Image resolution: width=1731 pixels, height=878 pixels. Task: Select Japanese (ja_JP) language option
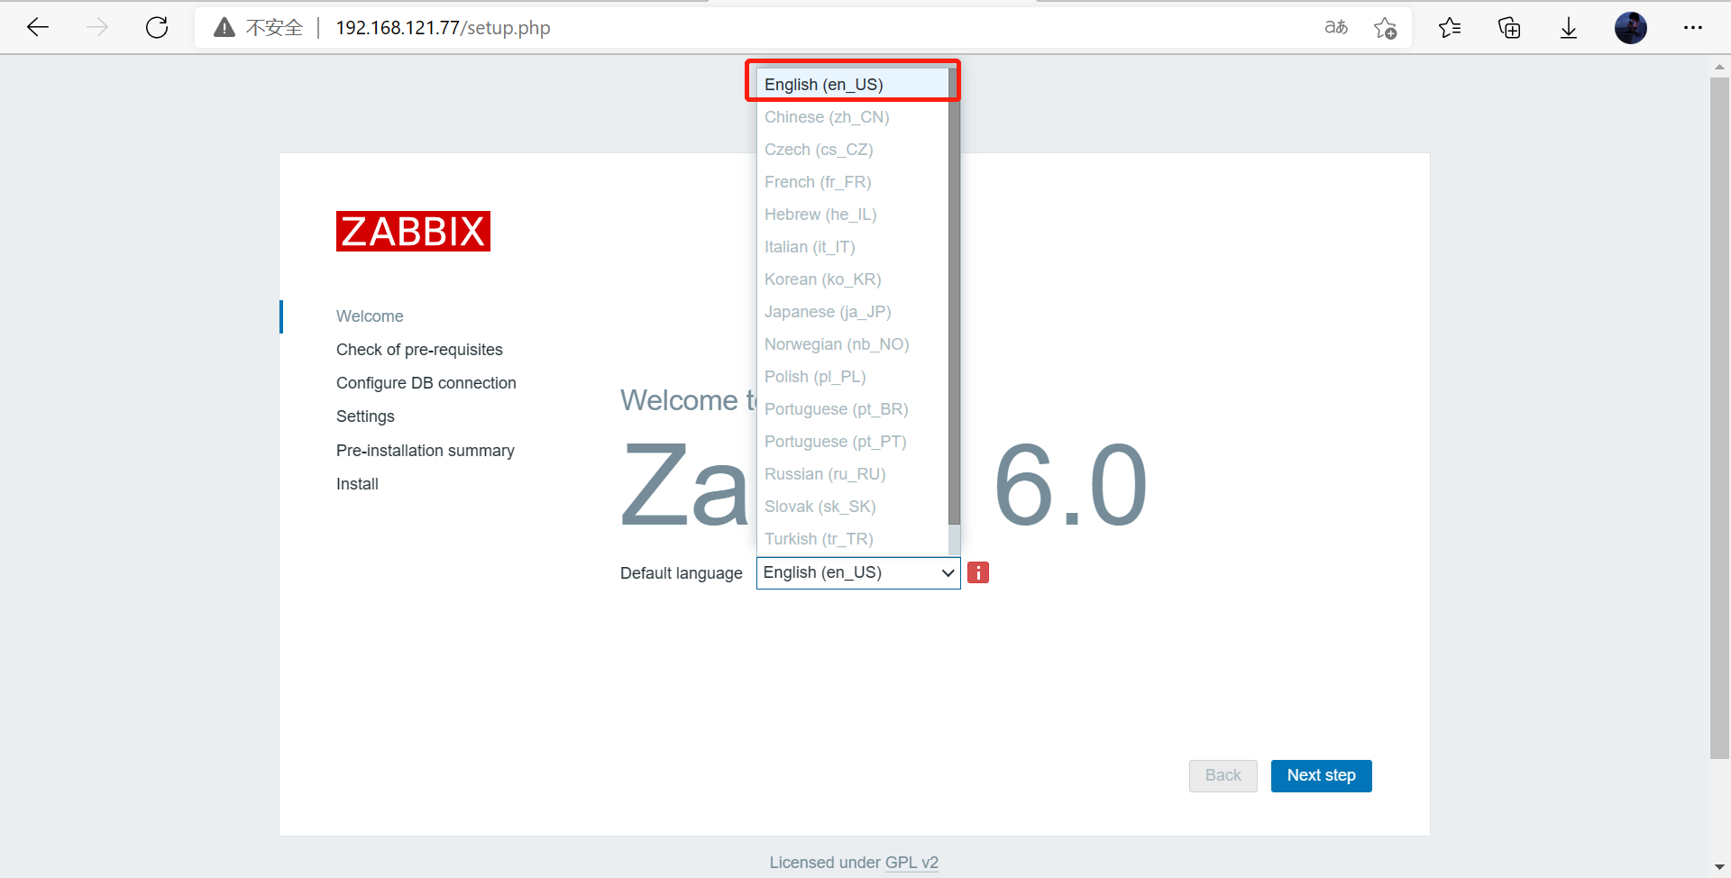click(x=853, y=312)
